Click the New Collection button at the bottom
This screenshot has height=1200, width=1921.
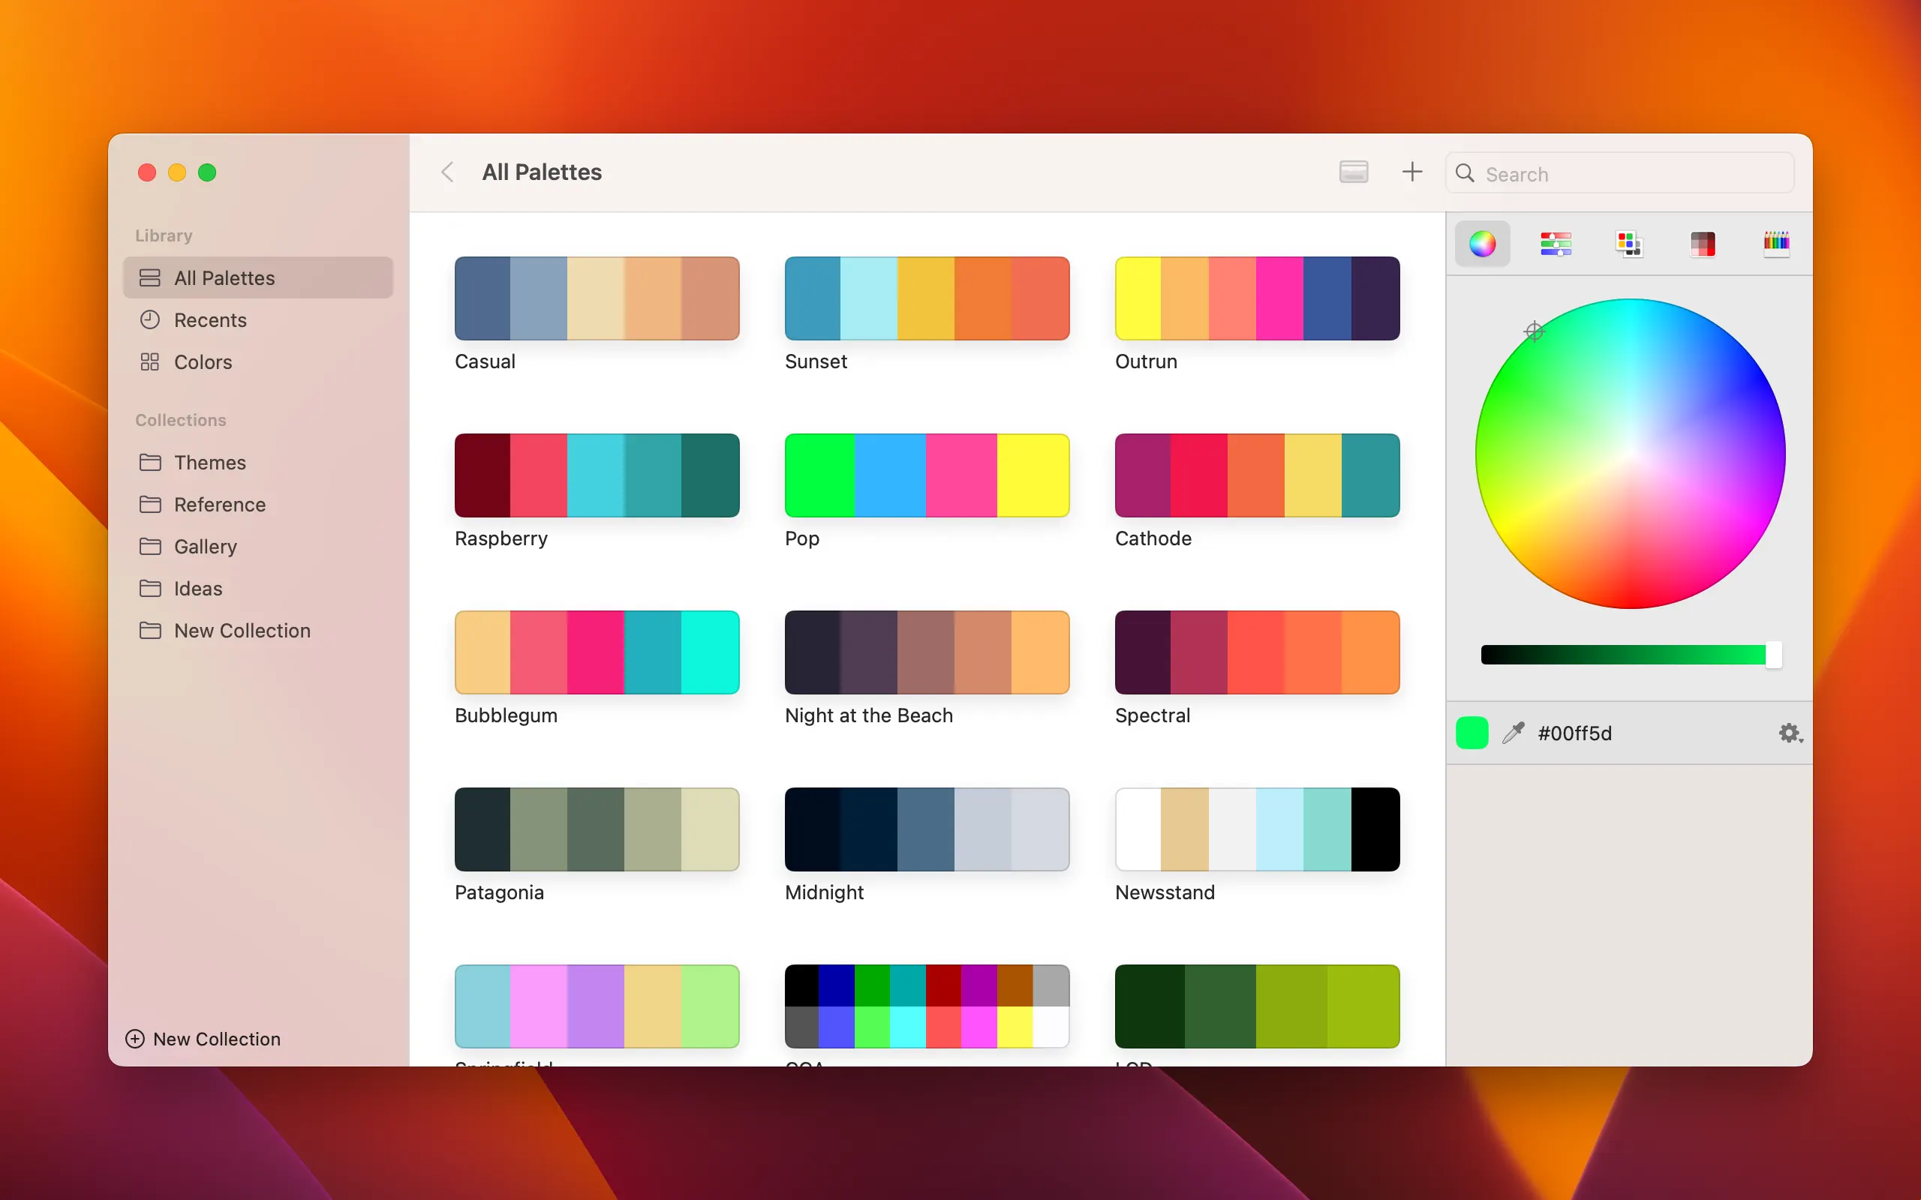click(x=203, y=1039)
